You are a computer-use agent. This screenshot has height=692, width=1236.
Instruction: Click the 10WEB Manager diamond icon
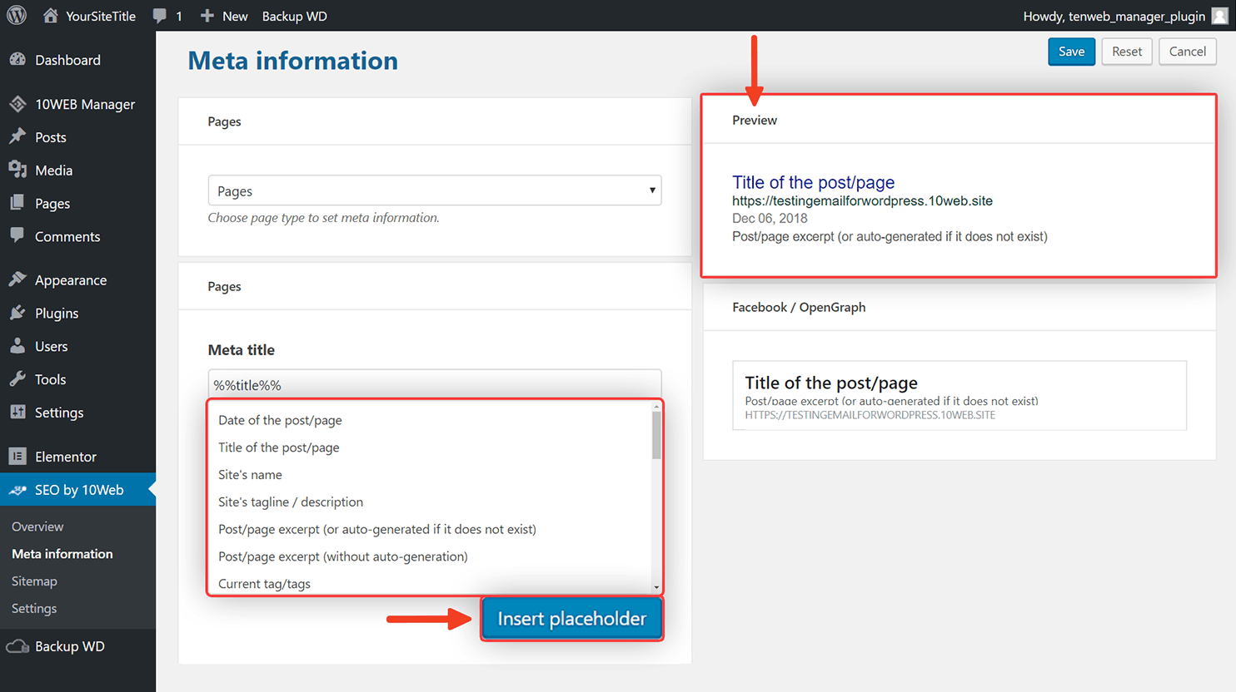[x=17, y=104]
